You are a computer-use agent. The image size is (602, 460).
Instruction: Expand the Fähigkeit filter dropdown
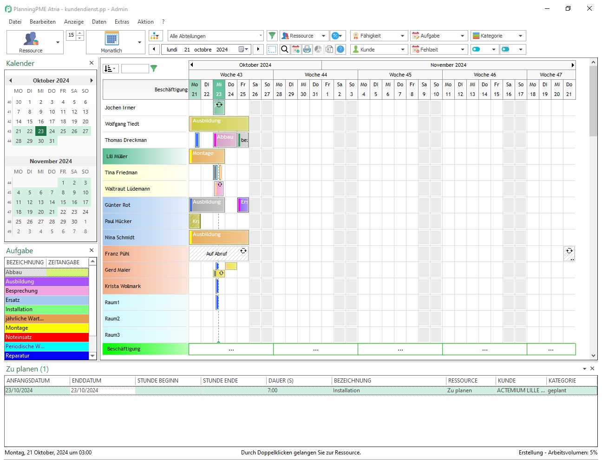click(x=402, y=36)
